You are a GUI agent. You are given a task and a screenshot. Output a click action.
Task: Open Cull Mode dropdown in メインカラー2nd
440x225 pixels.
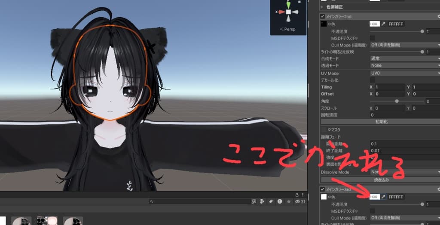coord(405,45)
